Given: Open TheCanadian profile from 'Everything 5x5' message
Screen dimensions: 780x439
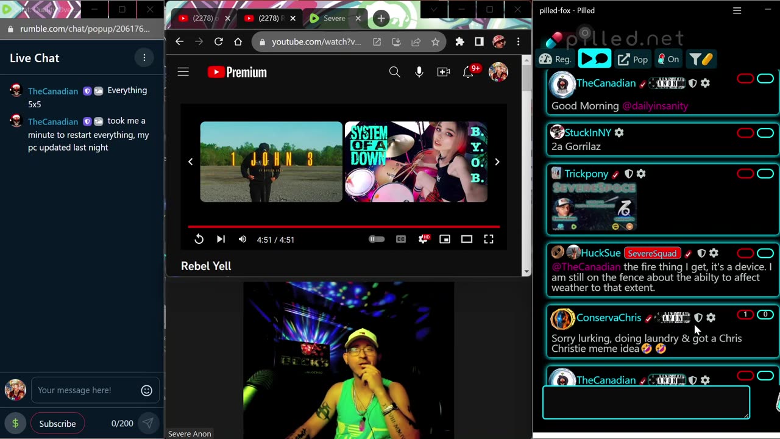Looking at the screenshot, I should pyautogui.click(x=53, y=91).
